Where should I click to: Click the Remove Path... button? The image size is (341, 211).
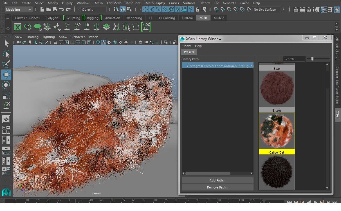217,187
